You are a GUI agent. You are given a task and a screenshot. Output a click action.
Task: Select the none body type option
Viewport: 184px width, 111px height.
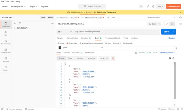(x=61, y=43)
